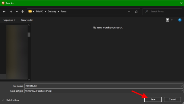Viewport: 184px width, 104px height.
Task: Collapse the folder pane with Hide Folders
Action: click(x=11, y=100)
